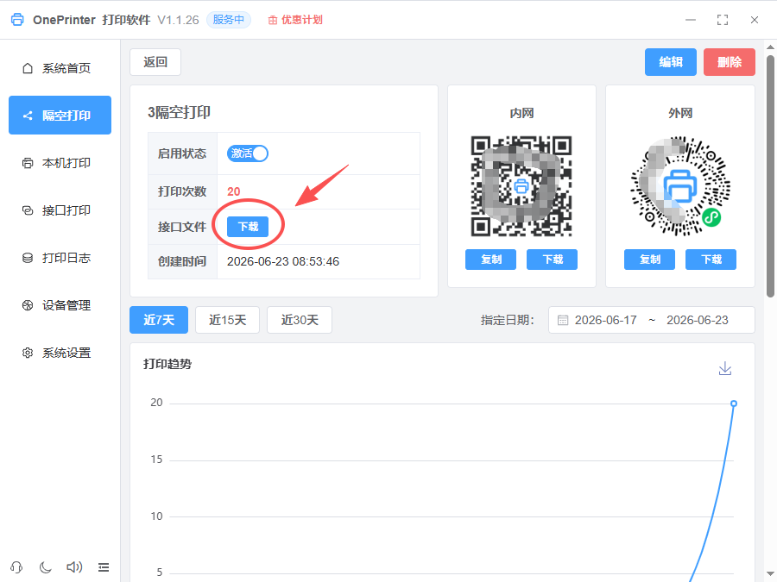
Task: Toggle dark mode moon icon
Action: pyautogui.click(x=46, y=567)
